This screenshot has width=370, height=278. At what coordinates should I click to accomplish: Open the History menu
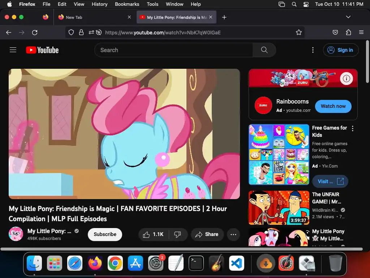tap(100, 4)
